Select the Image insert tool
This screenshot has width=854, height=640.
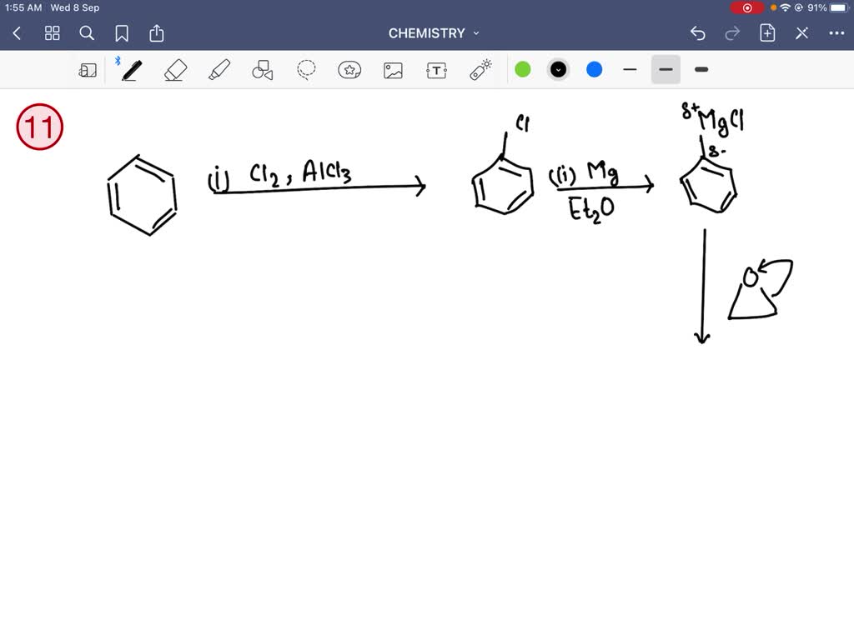coord(393,70)
